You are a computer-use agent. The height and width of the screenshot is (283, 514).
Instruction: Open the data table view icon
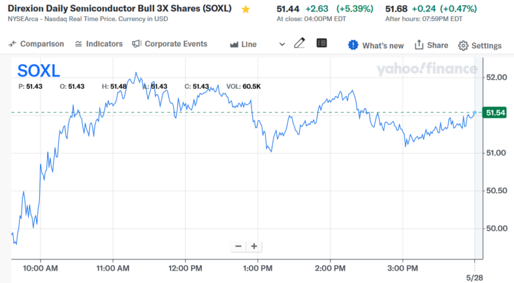pyautogui.click(x=322, y=44)
